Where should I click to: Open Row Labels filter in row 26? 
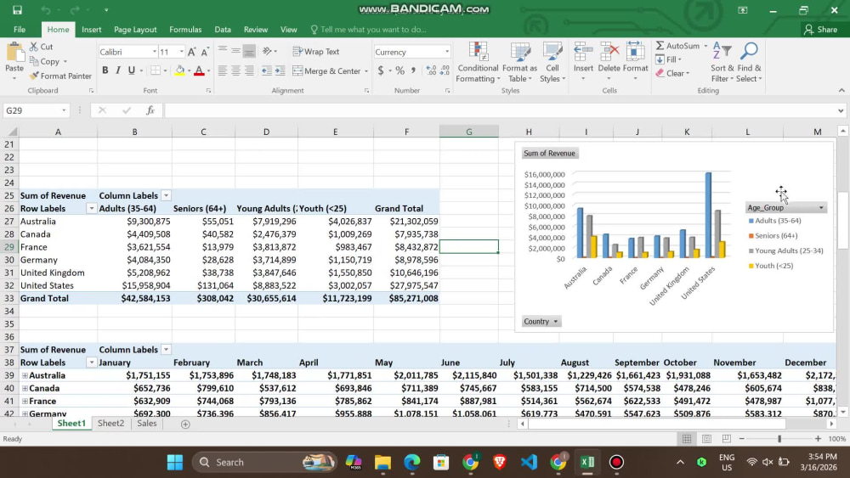point(91,208)
